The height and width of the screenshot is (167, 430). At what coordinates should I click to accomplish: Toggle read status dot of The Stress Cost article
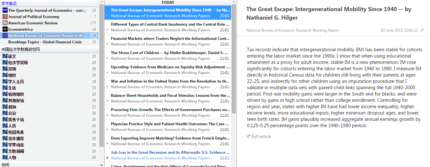[107, 58]
